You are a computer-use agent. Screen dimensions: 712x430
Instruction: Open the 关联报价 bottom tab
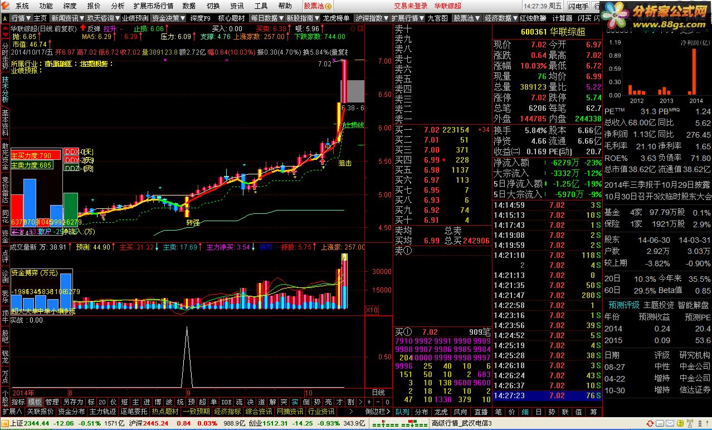pos(40,412)
